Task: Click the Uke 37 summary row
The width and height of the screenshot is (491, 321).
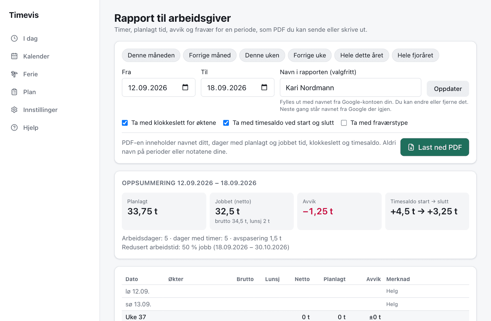Action: [295, 316]
